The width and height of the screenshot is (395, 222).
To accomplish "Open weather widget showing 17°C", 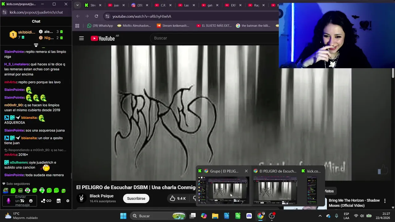I will point(21,216).
